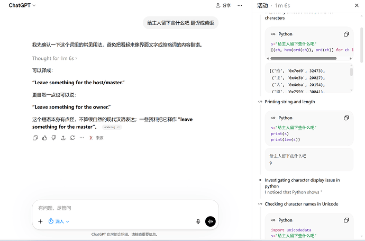This screenshot has height=241, width=365.
Task: Click vertical scrollbar of the code output box
Action: 351,72
